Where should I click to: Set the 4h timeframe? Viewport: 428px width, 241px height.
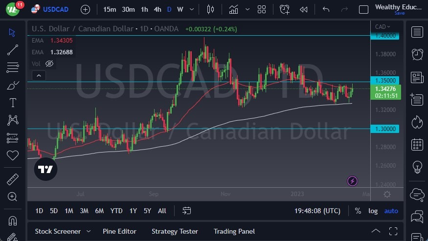click(x=157, y=9)
